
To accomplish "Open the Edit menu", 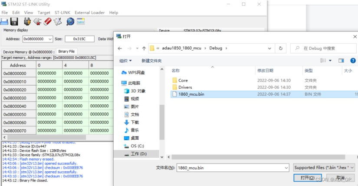I will pos(16,13).
